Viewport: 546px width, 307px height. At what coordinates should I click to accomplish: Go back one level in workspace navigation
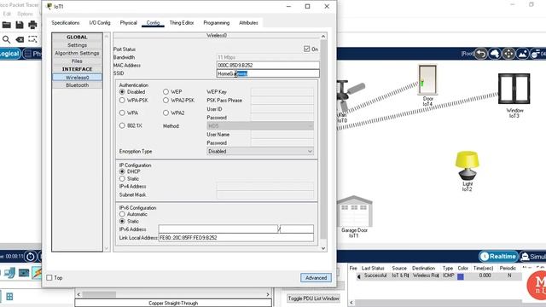click(x=481, y=54)
